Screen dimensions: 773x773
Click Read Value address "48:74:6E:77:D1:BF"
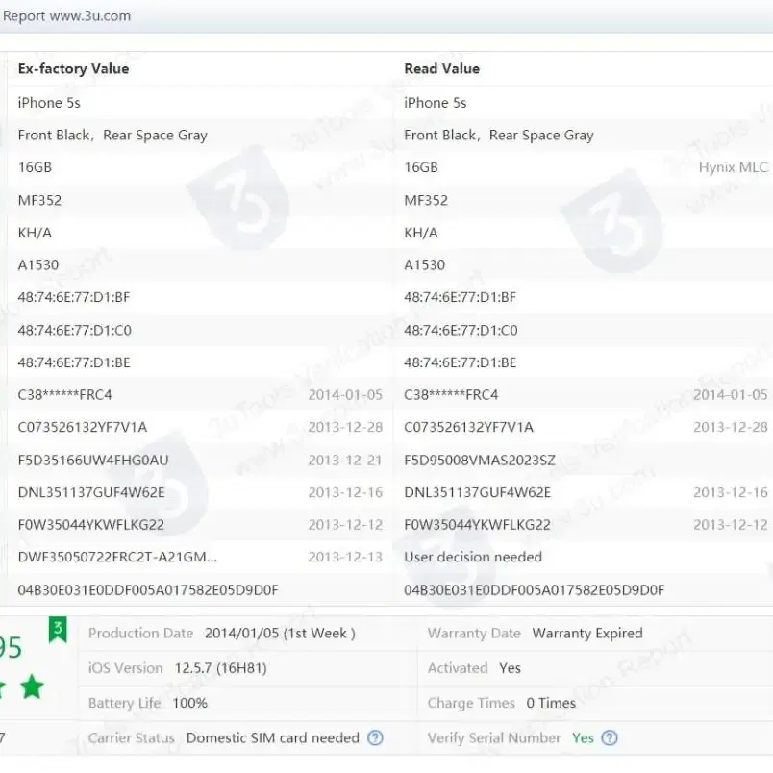click(x=461, y=297)
